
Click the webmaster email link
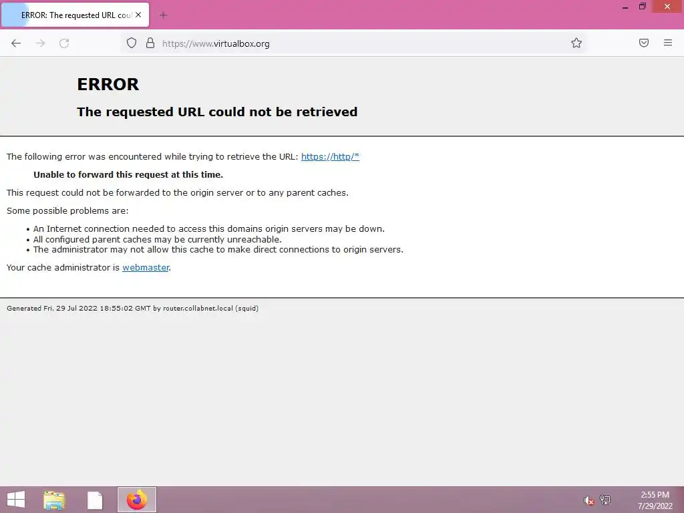(146, 267)
